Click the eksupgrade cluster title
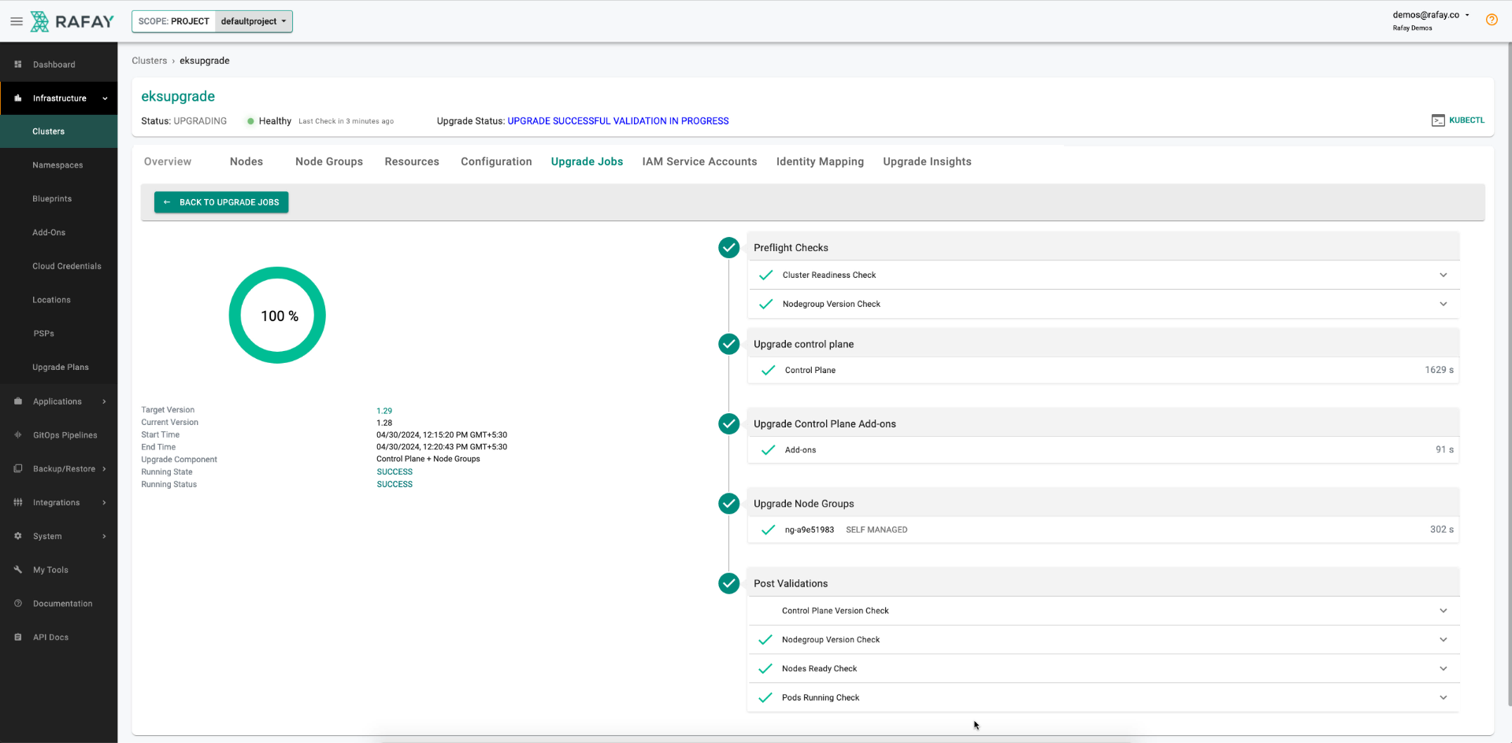 [x=178, y=96]
